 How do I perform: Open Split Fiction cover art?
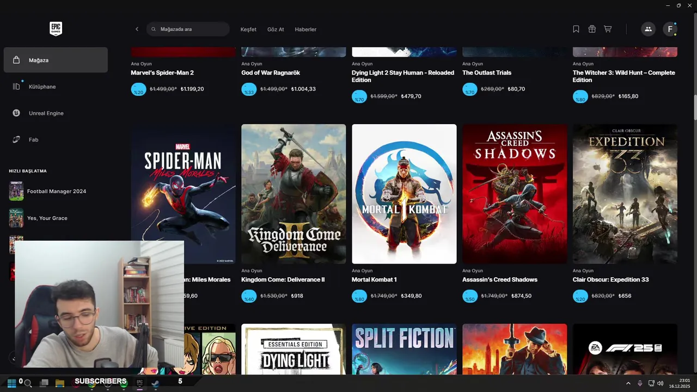404,349
